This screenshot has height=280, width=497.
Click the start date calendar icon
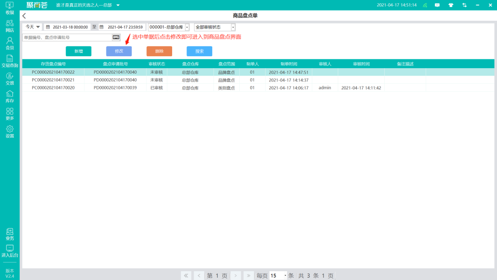pos(47,27)
